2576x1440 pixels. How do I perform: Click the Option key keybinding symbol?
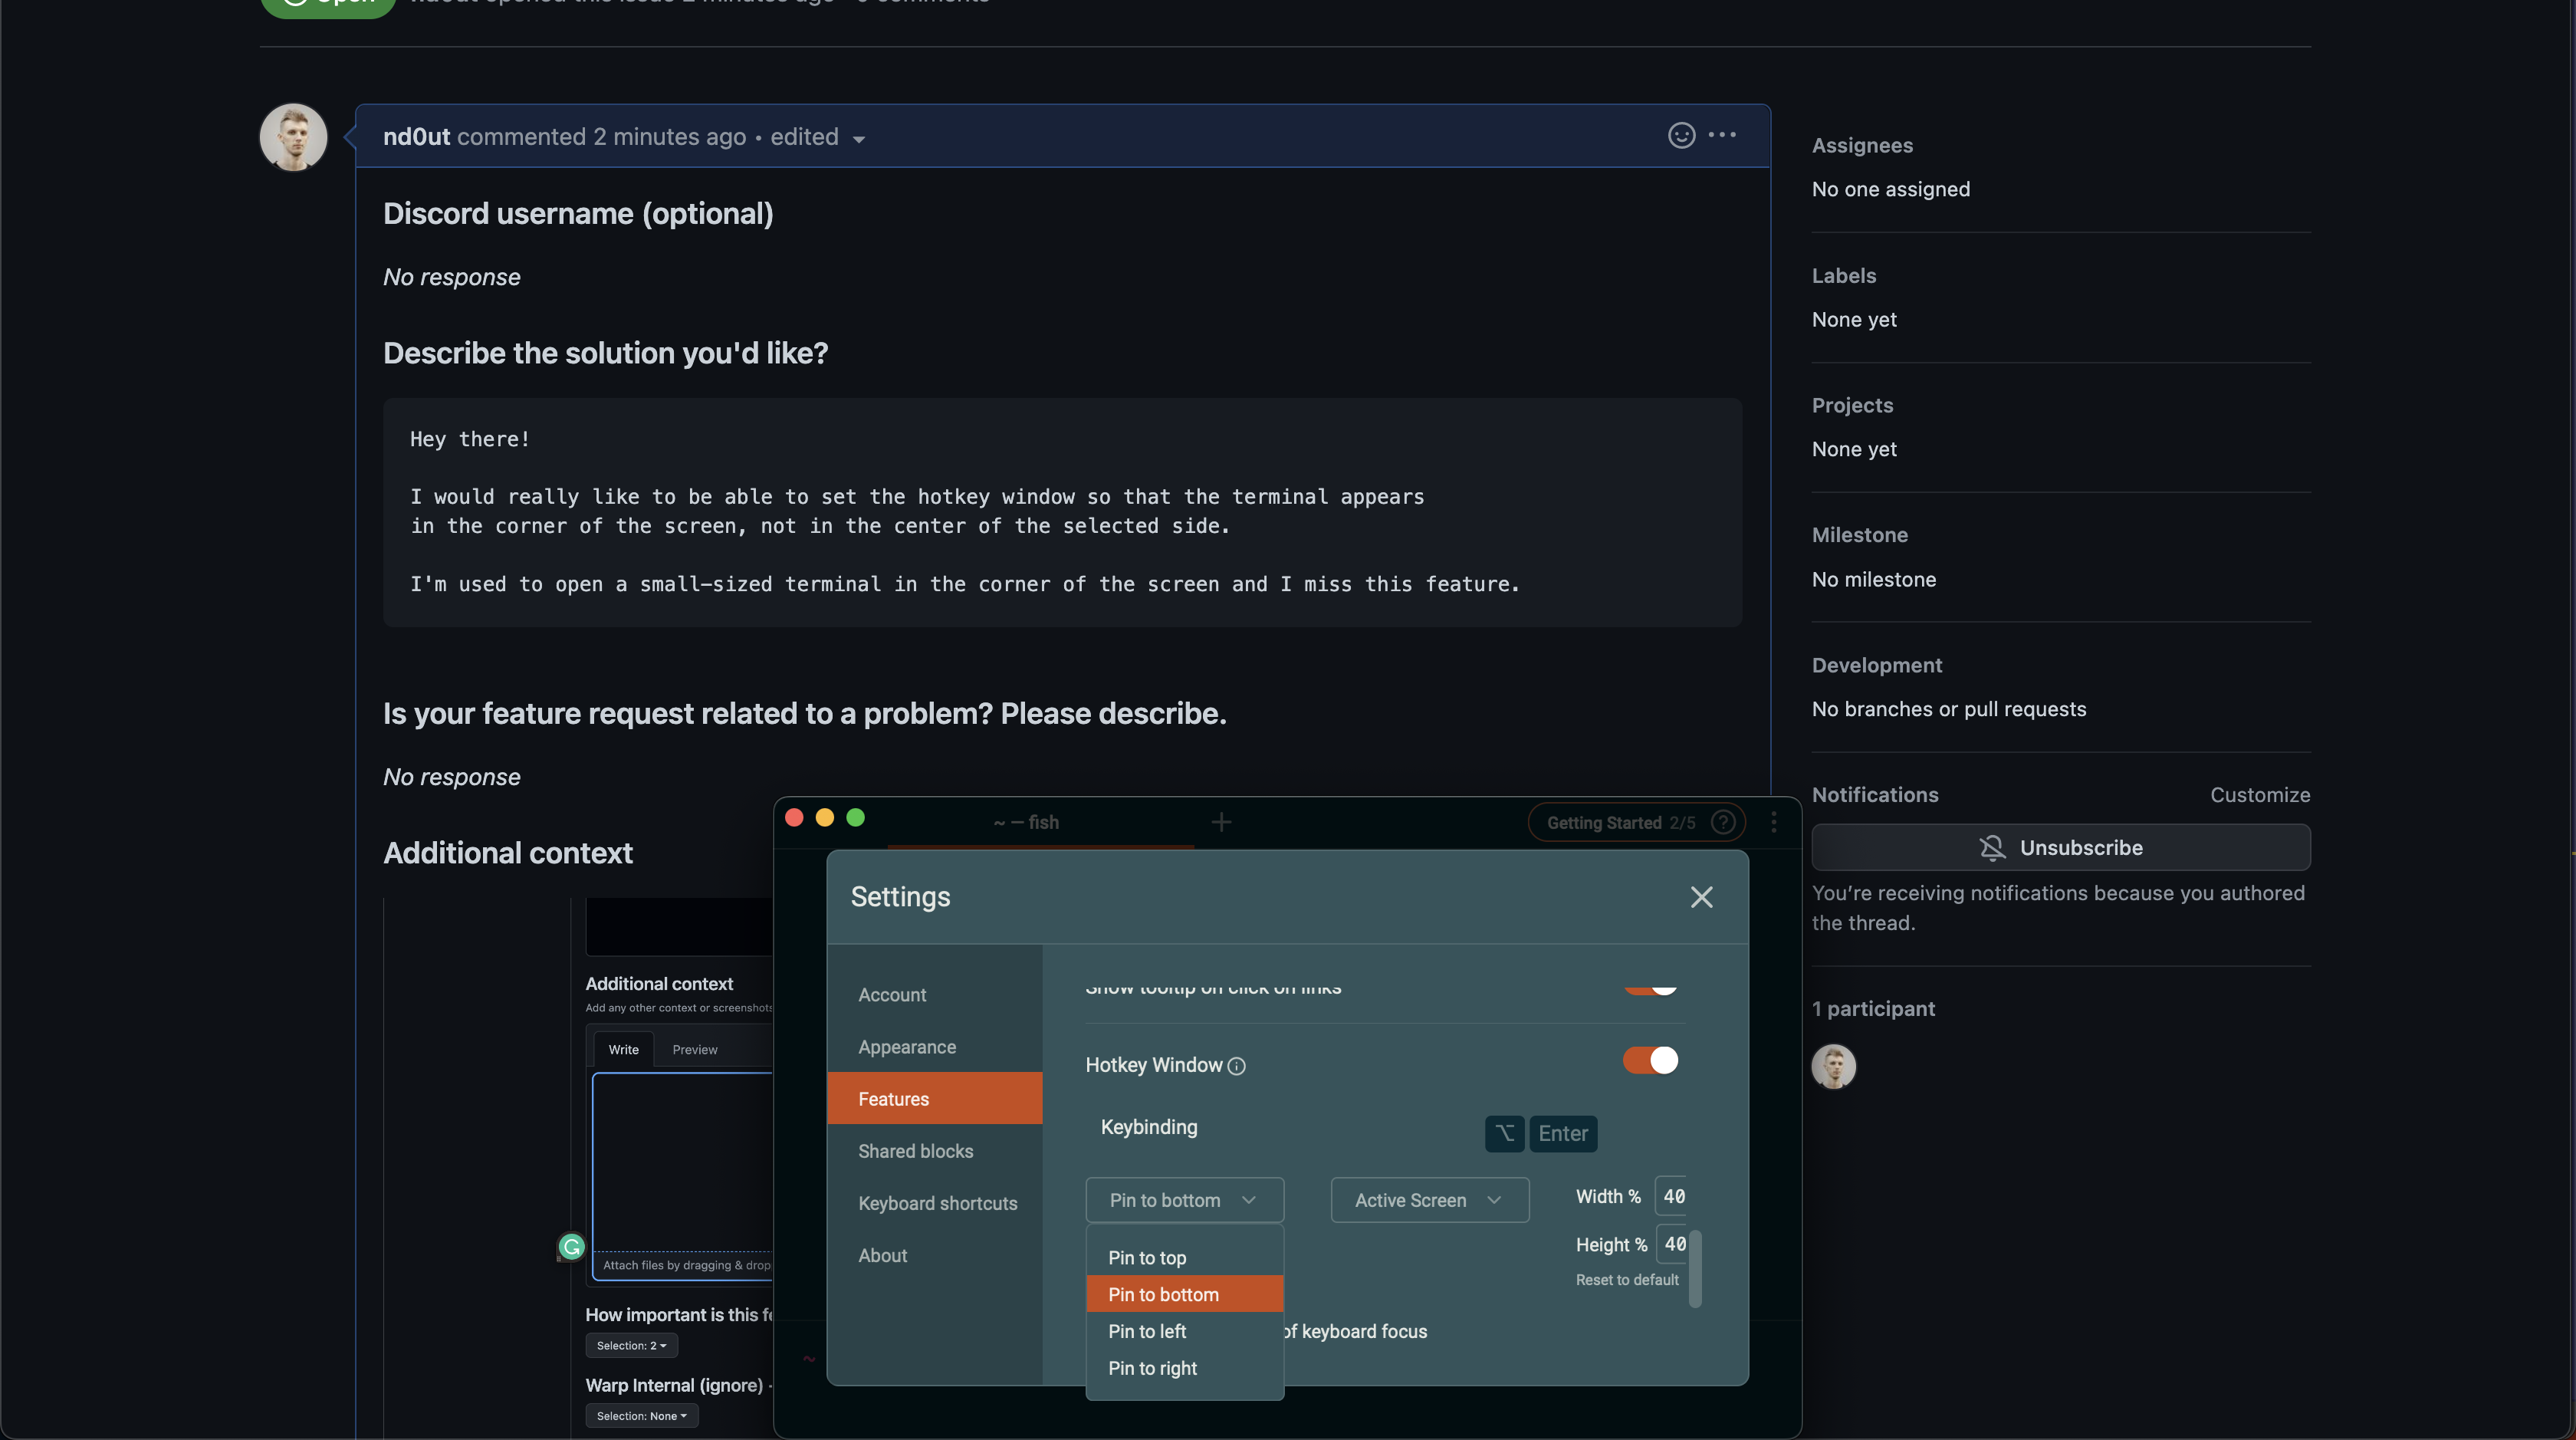1504,1133
